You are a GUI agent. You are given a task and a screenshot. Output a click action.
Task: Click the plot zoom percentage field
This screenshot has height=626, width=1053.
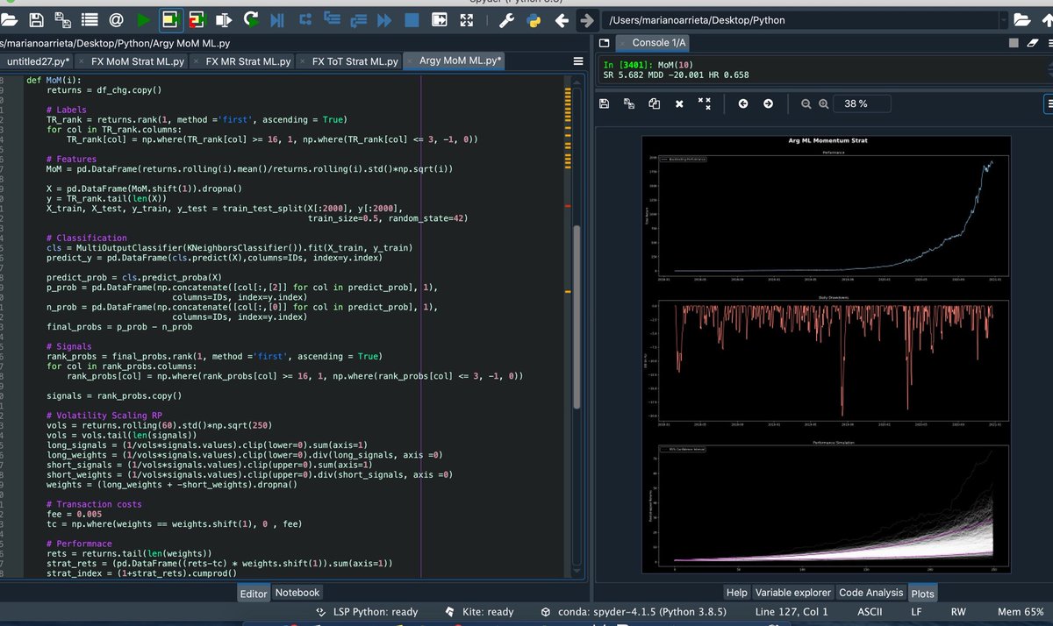(x=856, y=103)
